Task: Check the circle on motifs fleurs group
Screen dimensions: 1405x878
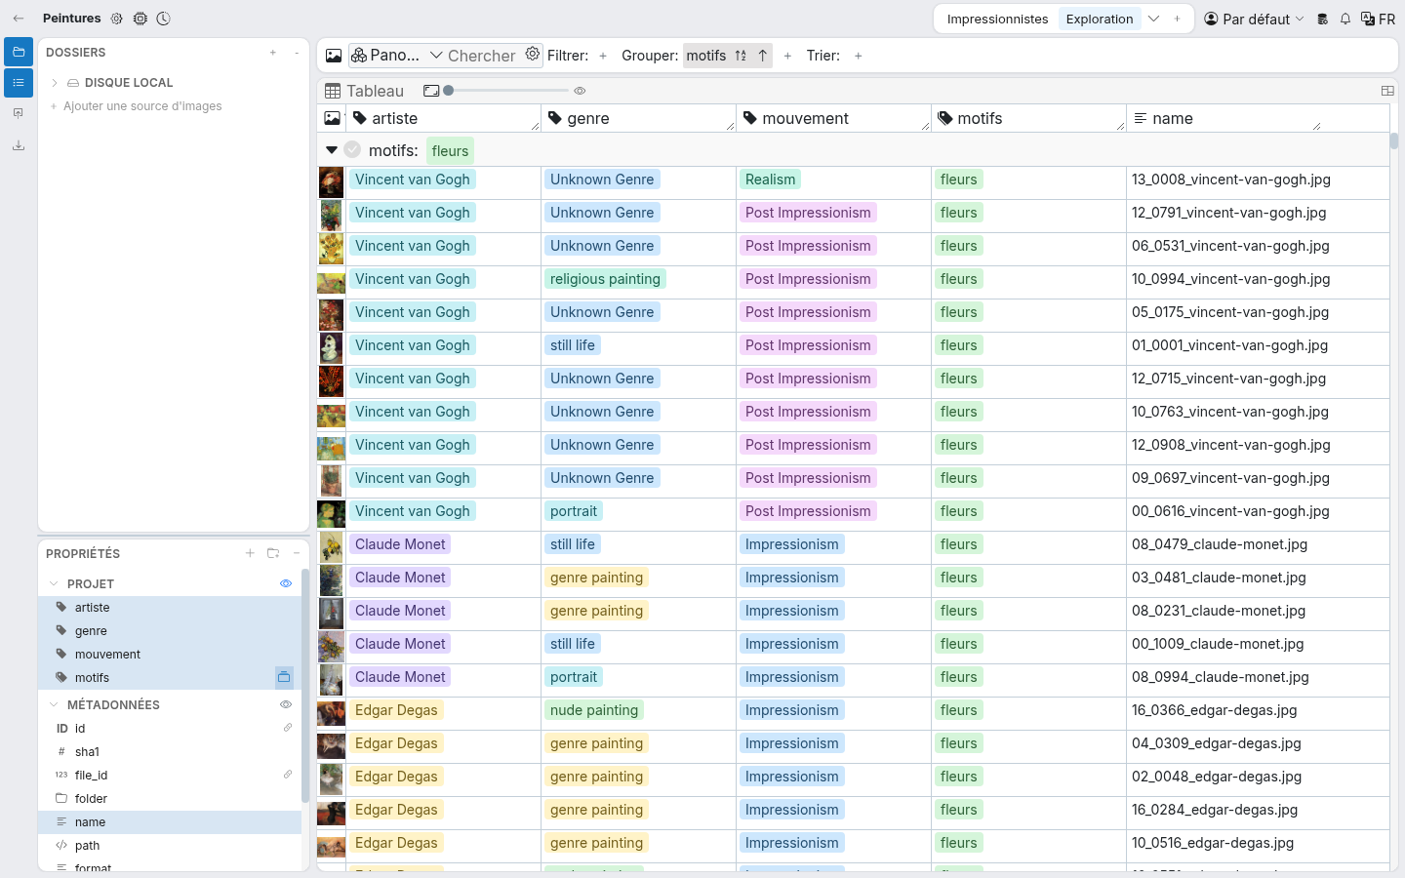Action: pos(352,150)
